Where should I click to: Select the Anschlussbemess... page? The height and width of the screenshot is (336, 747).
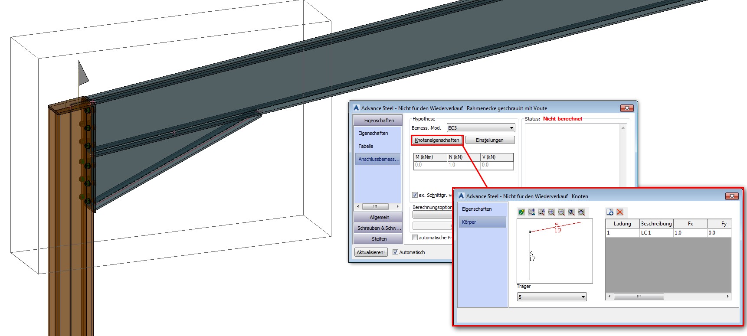[x=378, y=159]
